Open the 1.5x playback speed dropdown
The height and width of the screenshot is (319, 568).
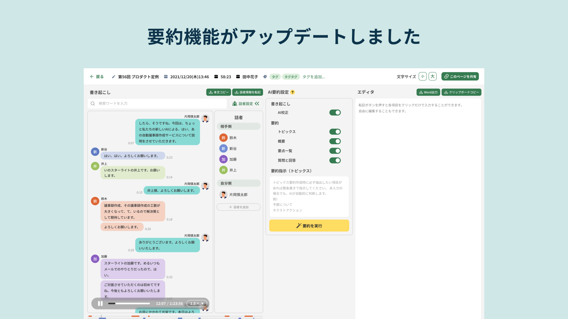click(197, 304)
